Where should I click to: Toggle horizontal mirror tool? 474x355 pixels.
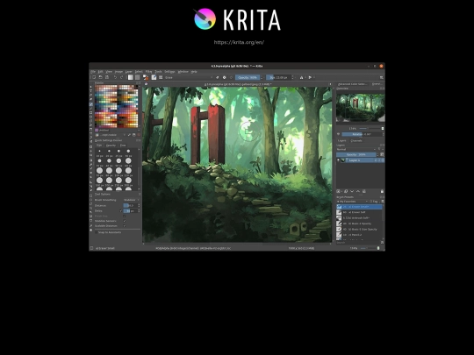click(x=301, y=78)
